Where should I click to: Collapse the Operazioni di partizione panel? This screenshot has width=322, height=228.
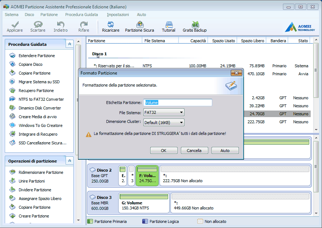coord(69,161)
